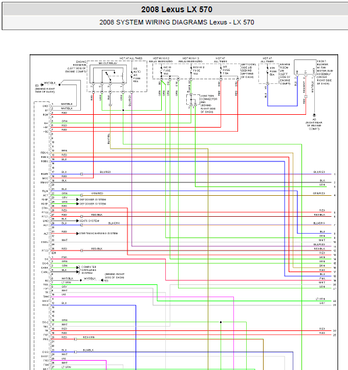Screen dimensions: 348x370
Task: Click the RED/GRN wire label near PRE
Action: [x=88, y=337]
